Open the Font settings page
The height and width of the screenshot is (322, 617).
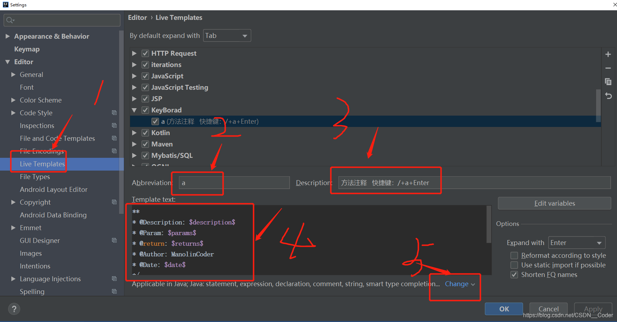pyautogui.click(x=27, y=87)
